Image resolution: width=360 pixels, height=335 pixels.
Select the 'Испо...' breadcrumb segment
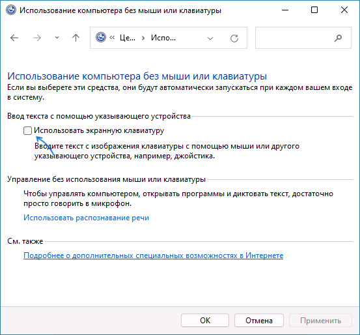coord(163,38)
